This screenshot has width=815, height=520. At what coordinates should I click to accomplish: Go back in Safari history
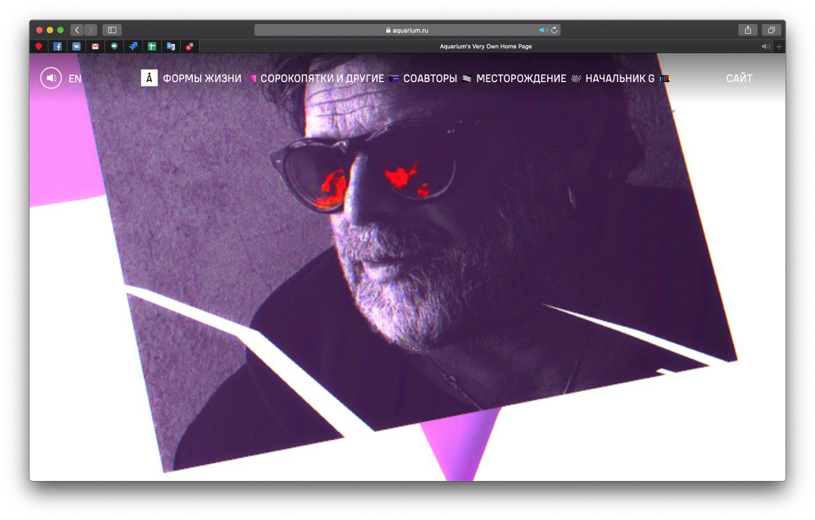click(x=76, y=30)
